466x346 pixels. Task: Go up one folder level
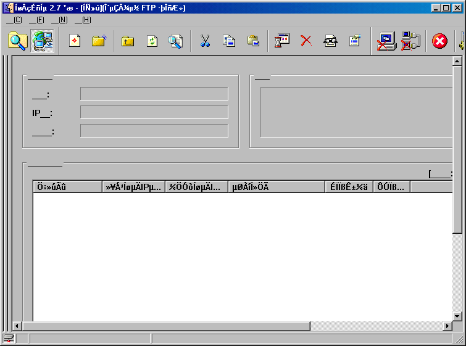pos(128,41)
